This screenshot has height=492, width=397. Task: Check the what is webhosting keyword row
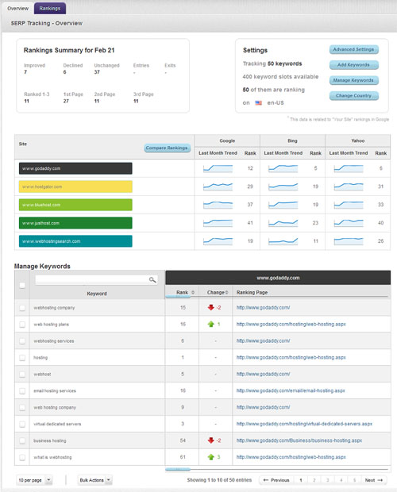[x=22, y=458]
